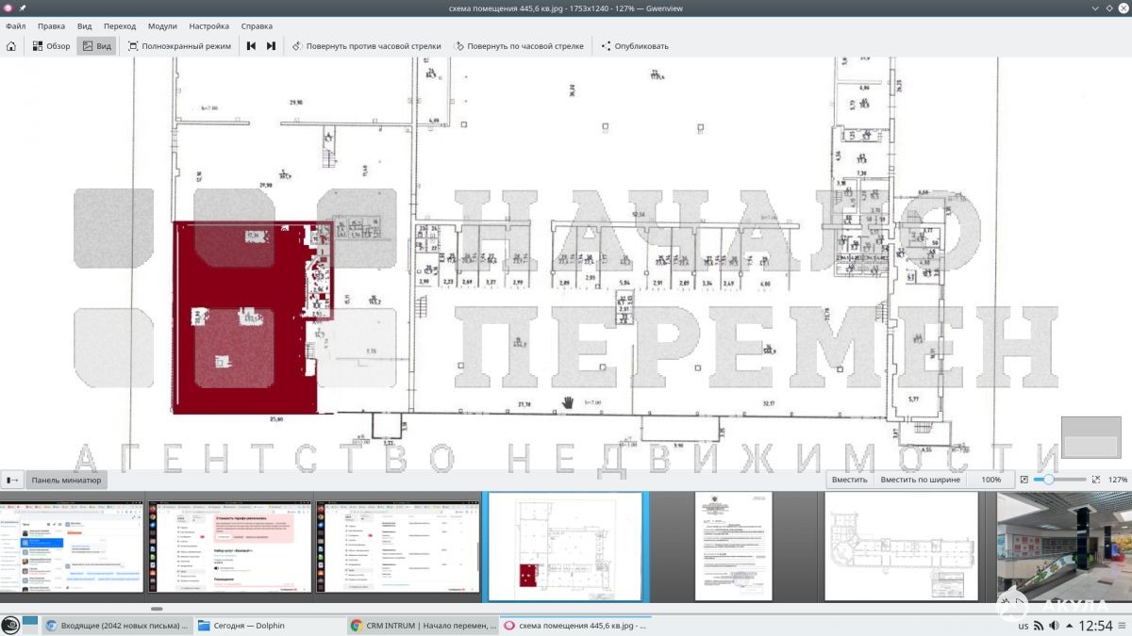Open the Файл menu
The image size is (1132, 636).
click(15, 26)
